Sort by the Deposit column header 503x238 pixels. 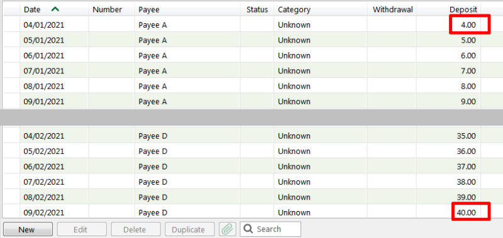click(463, 9)
